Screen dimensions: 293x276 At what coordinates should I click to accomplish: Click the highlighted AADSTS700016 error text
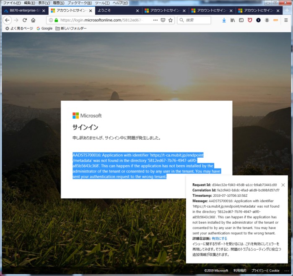click(x=147, y=166)
